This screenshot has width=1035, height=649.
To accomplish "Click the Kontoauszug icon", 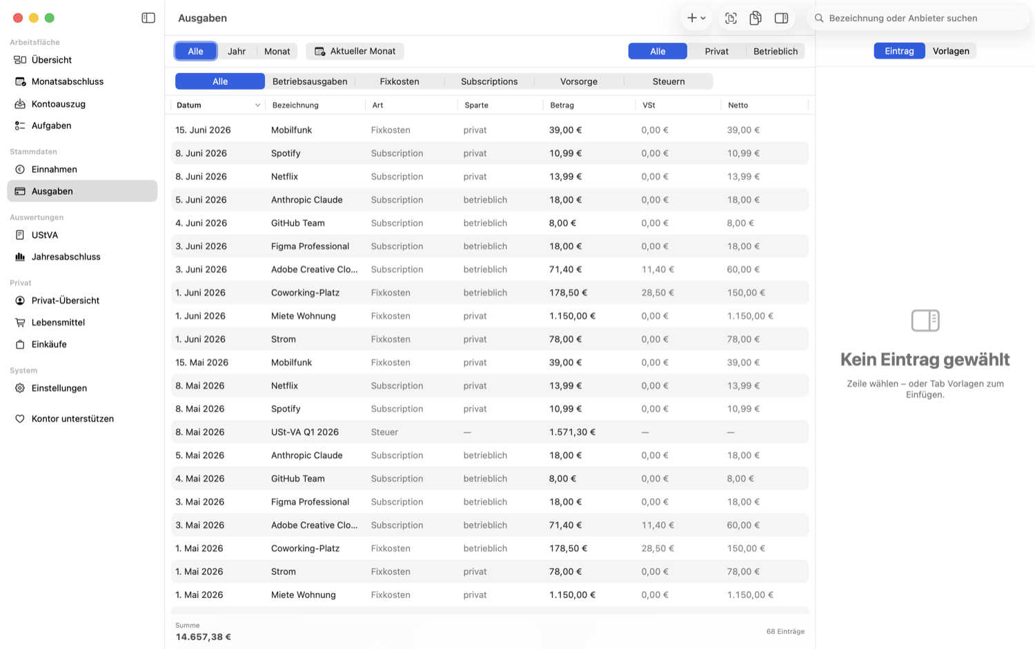I will click(x=20, y=104).
